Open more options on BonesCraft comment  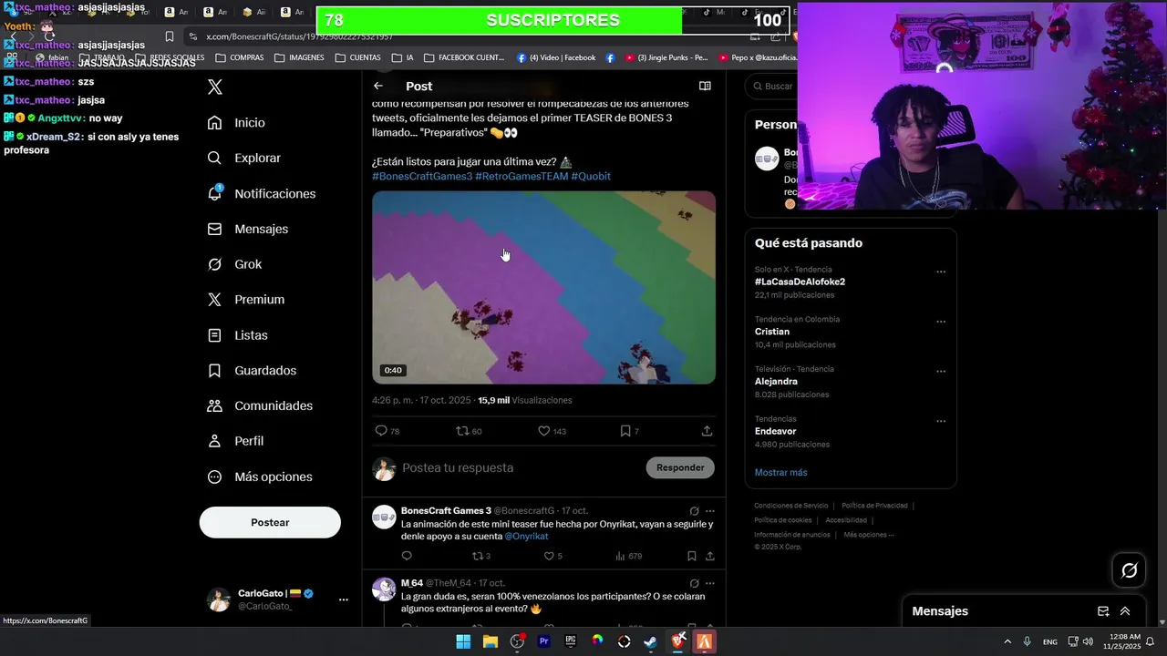click(x=709, y=511)
